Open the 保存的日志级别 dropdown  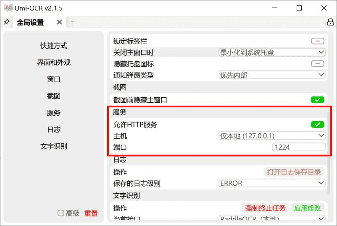tap(272, 183)
